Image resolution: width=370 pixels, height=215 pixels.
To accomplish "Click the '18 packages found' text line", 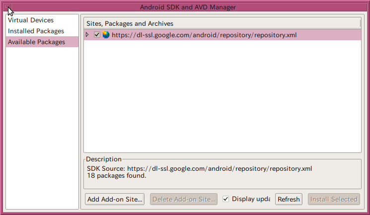I will 117,176.
